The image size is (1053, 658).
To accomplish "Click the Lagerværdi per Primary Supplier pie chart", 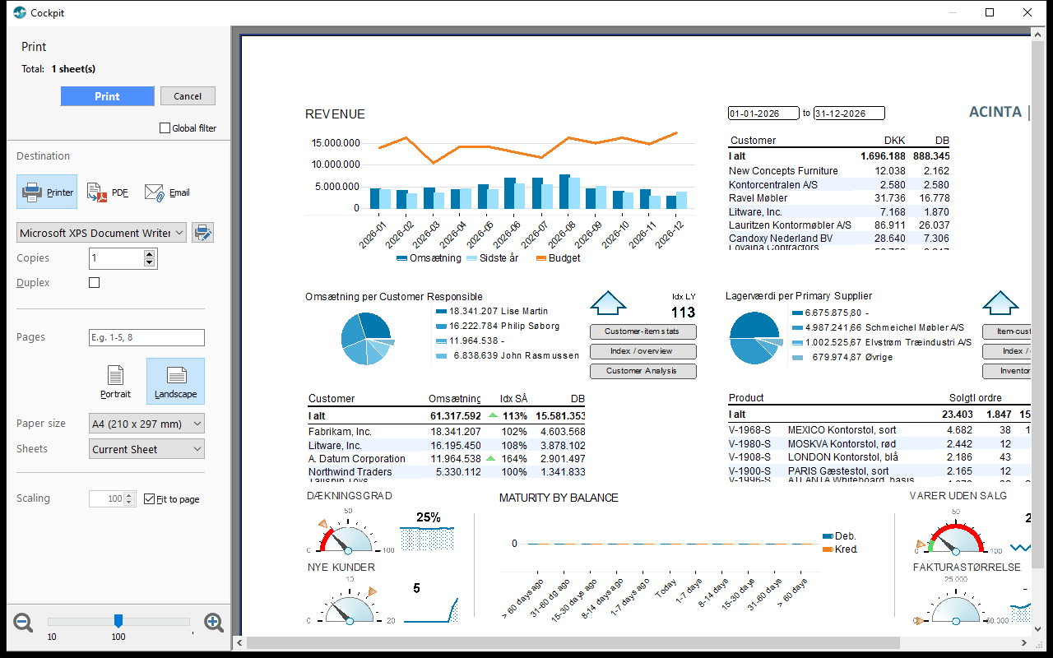I will coord(754,337).
